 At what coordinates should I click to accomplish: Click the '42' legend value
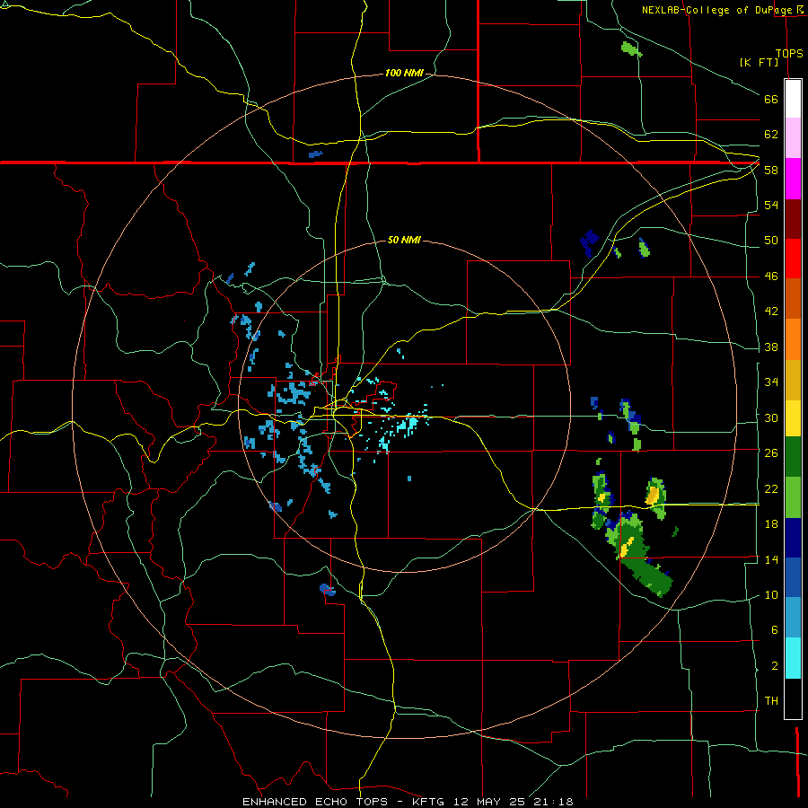point(771,312)
